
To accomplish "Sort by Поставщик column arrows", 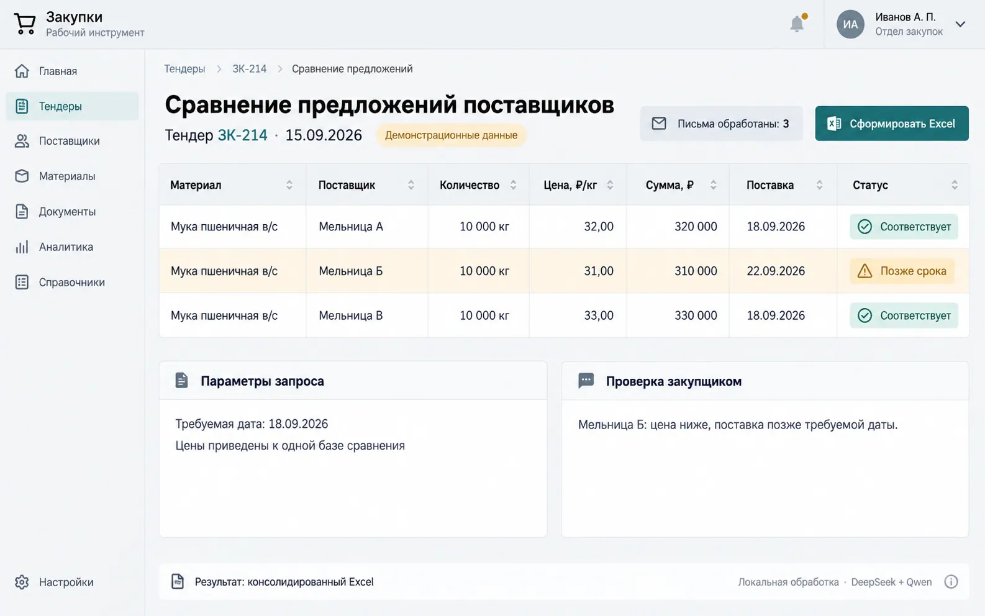I will point(411,185).
